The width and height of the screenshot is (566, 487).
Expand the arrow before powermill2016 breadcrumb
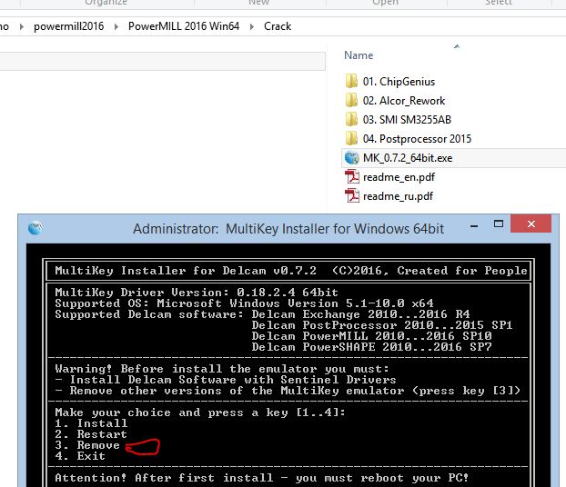22,26
